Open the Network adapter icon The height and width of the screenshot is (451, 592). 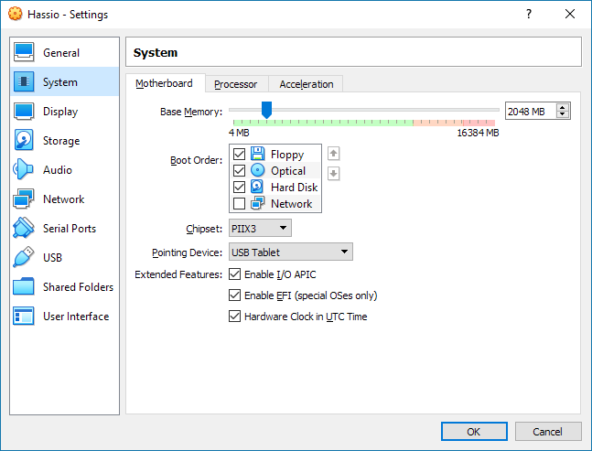pos(24,199)
